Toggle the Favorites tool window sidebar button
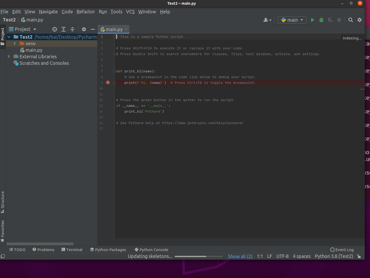The image size is (370, 278). click(x=3, y=231)
